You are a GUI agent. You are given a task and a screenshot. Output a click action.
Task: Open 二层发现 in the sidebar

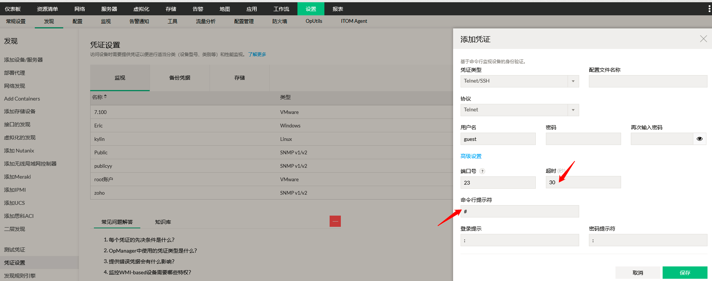pos(15,229)
